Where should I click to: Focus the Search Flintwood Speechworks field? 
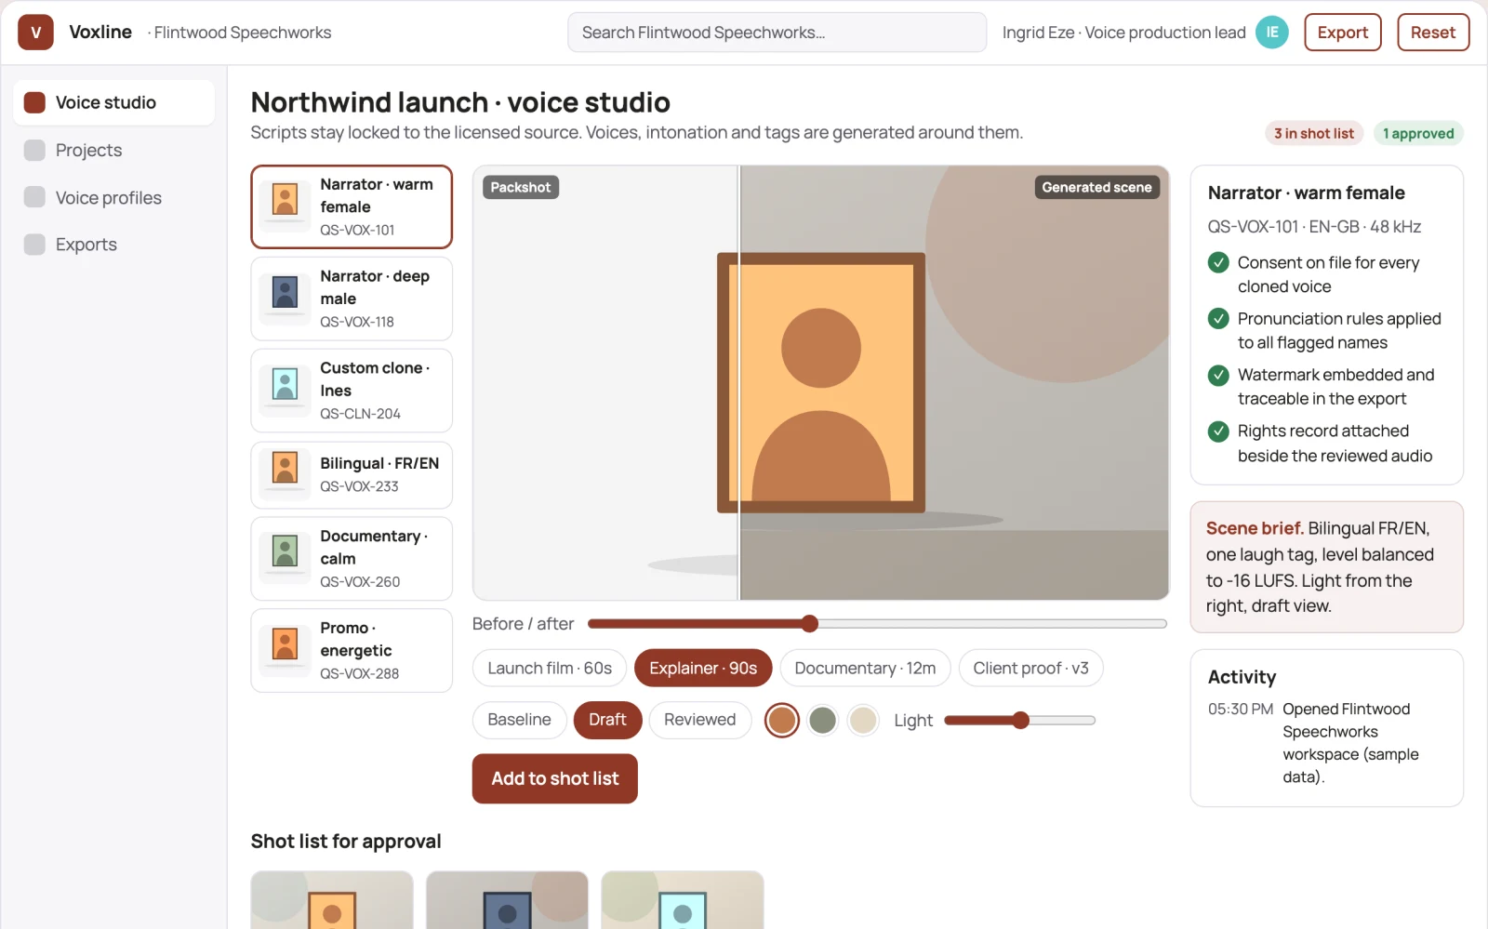(777, 33)
